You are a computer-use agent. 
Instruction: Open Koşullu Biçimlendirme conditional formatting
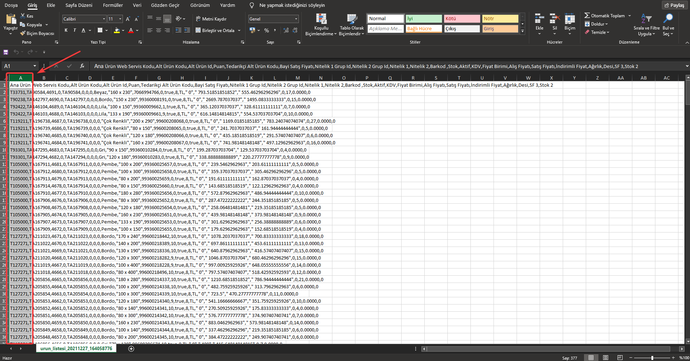[321, 24]
